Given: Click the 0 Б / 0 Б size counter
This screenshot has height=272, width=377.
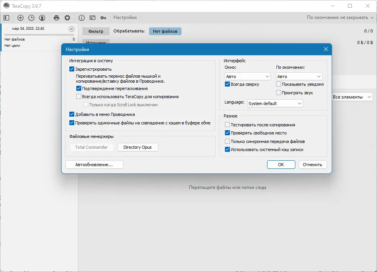Looking at the screenshot, I should (365, 42).
